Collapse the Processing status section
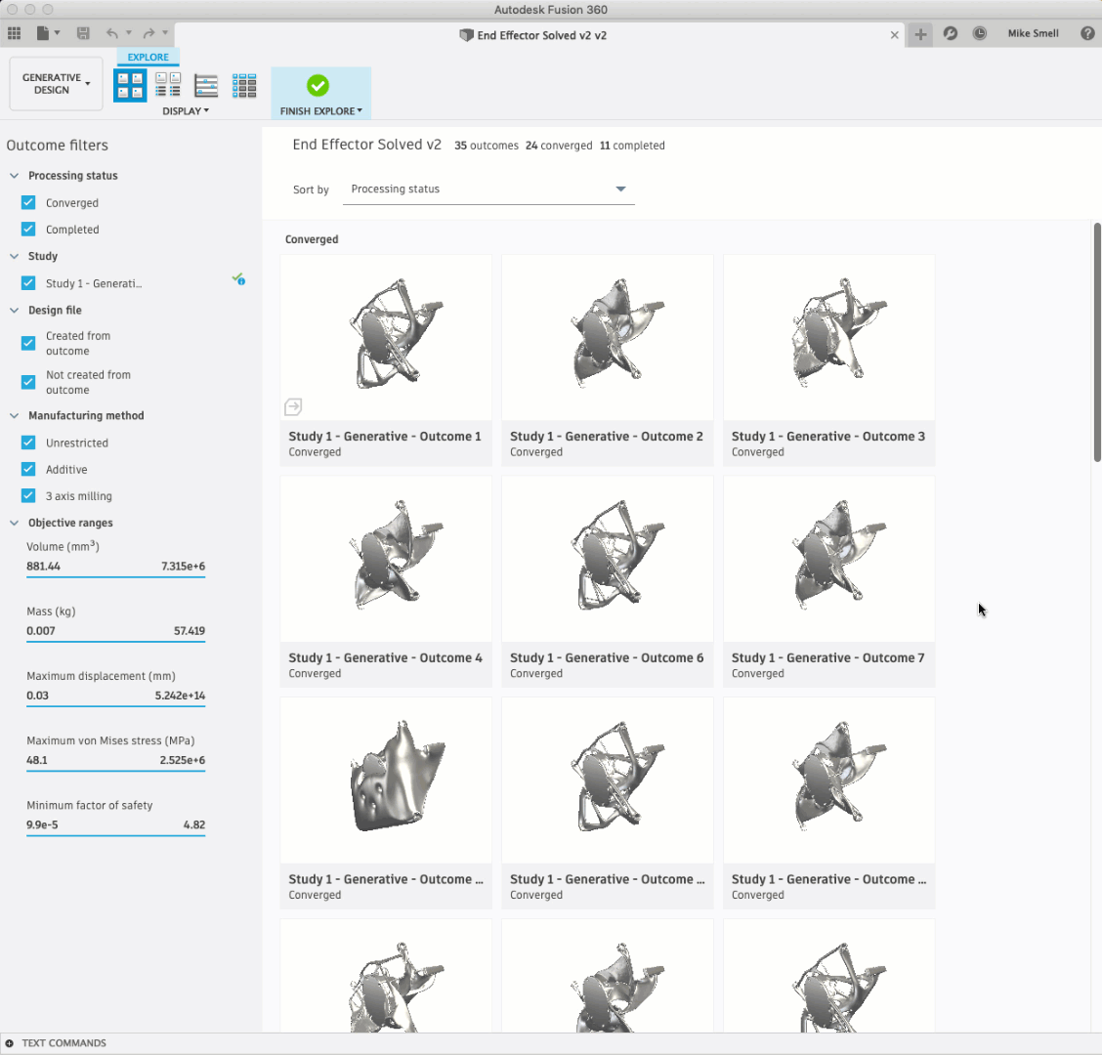The width and height of the screenshot is (1102, 1055). tap(14, 176)
